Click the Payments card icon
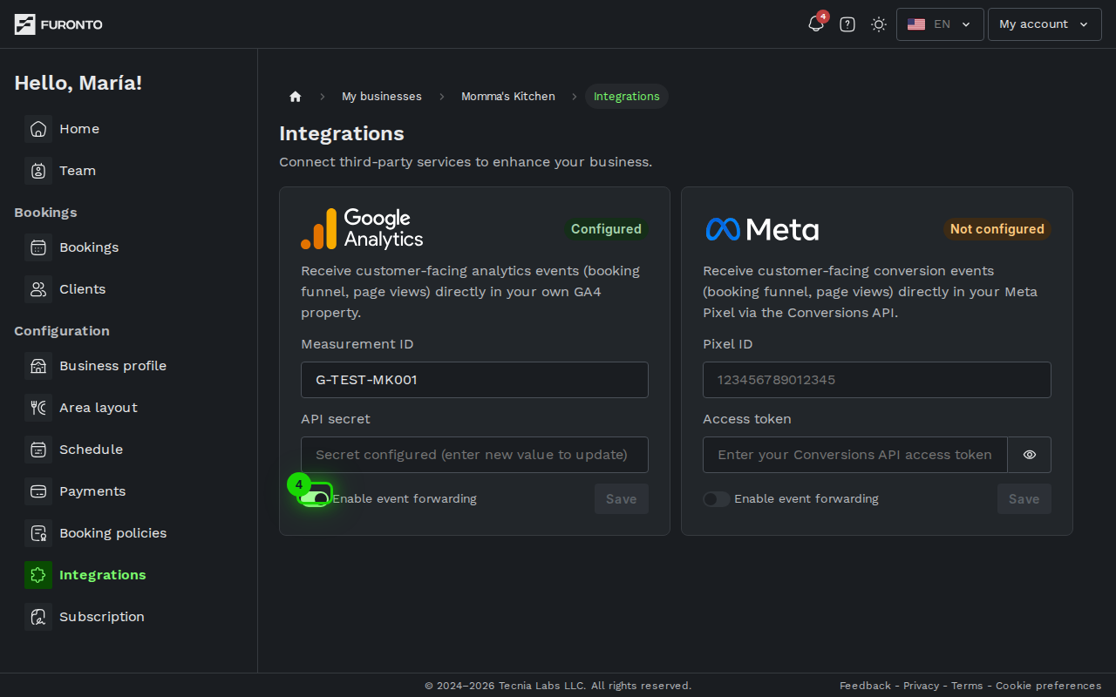 point(38,491)
